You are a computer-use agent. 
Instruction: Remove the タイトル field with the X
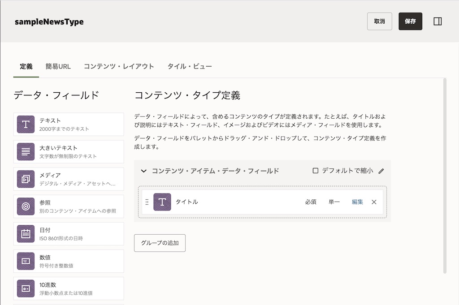tap(374, 202)
